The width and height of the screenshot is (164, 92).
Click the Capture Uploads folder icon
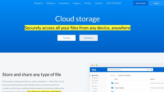[112, 88]
